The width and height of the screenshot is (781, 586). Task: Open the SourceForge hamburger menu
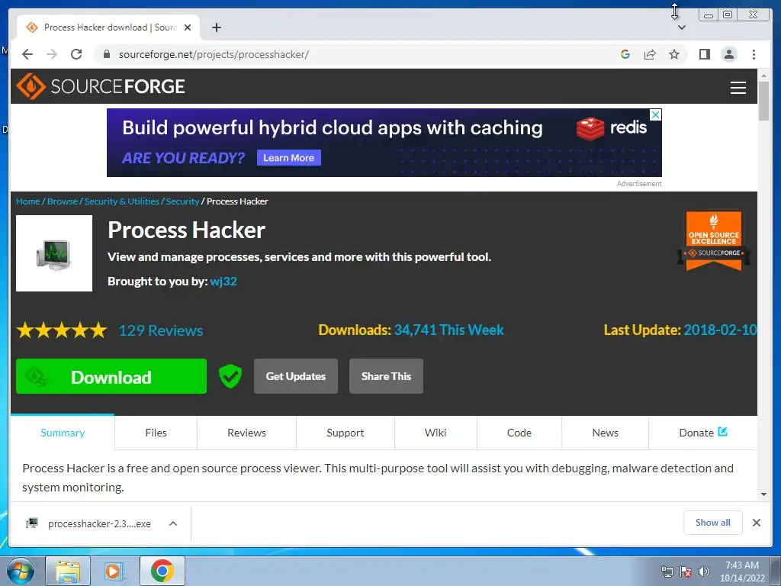pyautogui.click(x=738, y=87)
